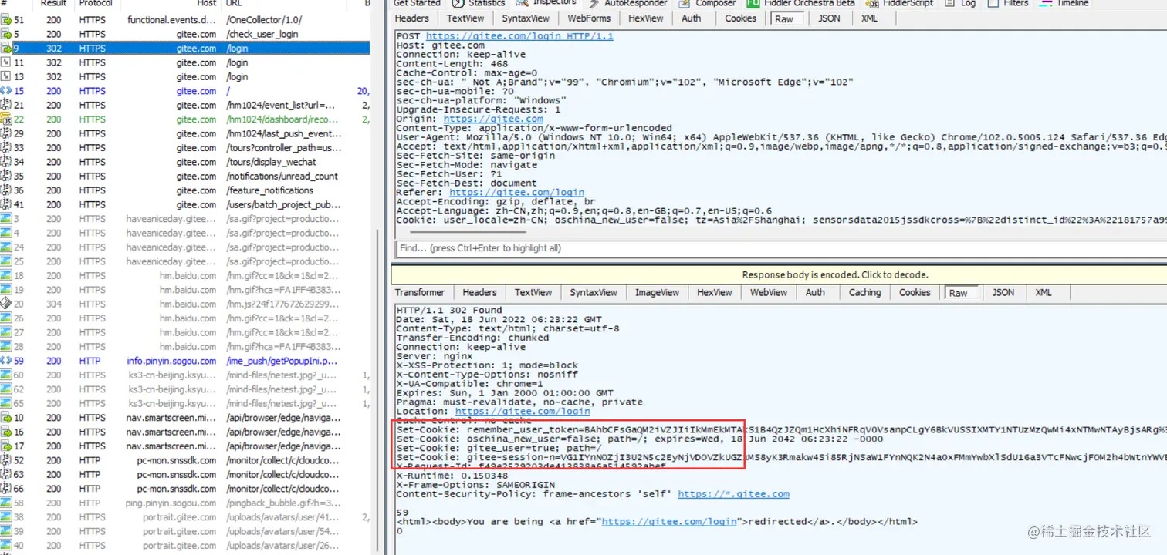Open the response WebView tab
The image size is (1167, 555).
[x=769, y=293]
